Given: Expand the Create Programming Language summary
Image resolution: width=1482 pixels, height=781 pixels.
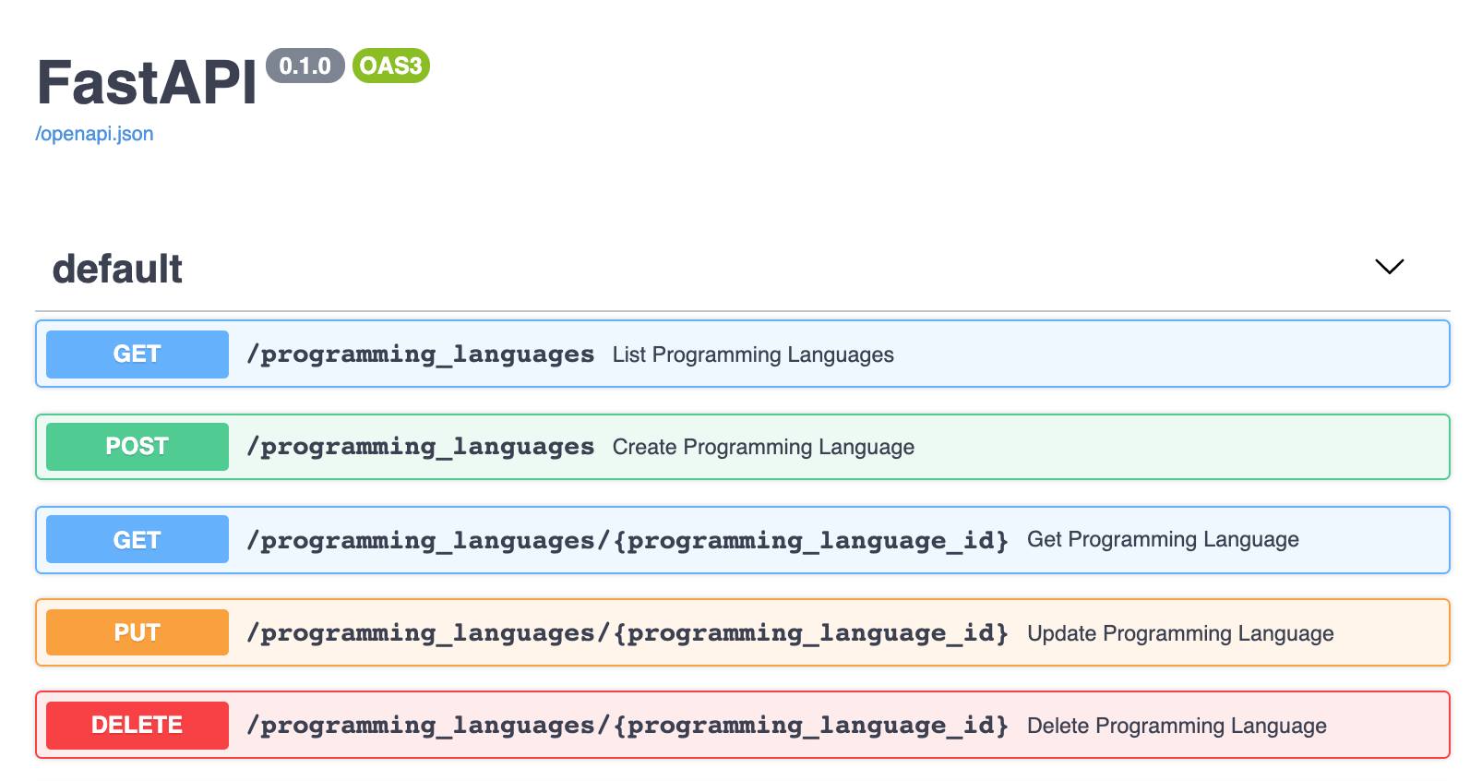Looking at the screenshot, I should [x=763, y=448].
